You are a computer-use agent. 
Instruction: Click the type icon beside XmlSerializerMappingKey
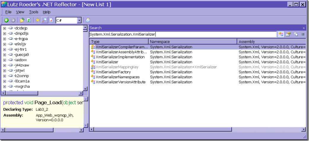pyautogui.click(x=93, y=67)
